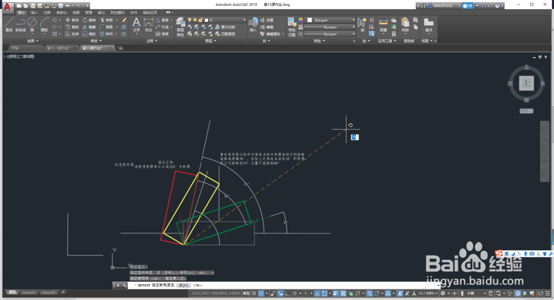Click the WCS button below the ViewCube
This screenshot has width=554, height=300.
[x=526, y=111]
